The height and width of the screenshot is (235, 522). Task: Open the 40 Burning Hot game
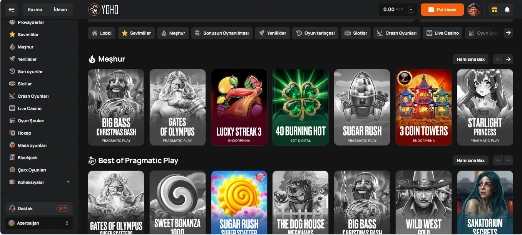(x=300, y=107)
